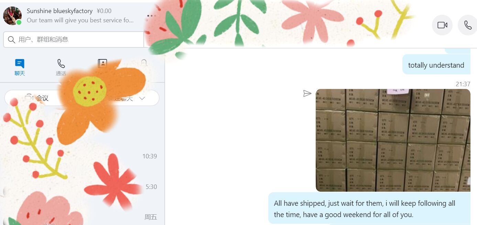This screenshot has height=225, width=477.
Task: Focus the 用户、群组和消息 search field
Action: coord(74,40)
